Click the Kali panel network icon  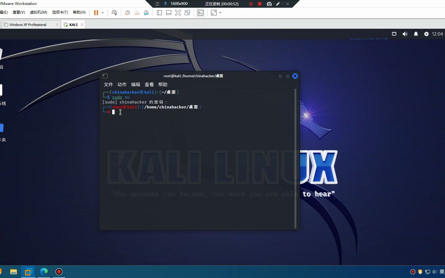394,34
